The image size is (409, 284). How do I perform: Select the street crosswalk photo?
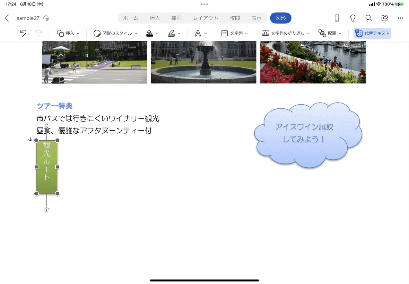94,62
